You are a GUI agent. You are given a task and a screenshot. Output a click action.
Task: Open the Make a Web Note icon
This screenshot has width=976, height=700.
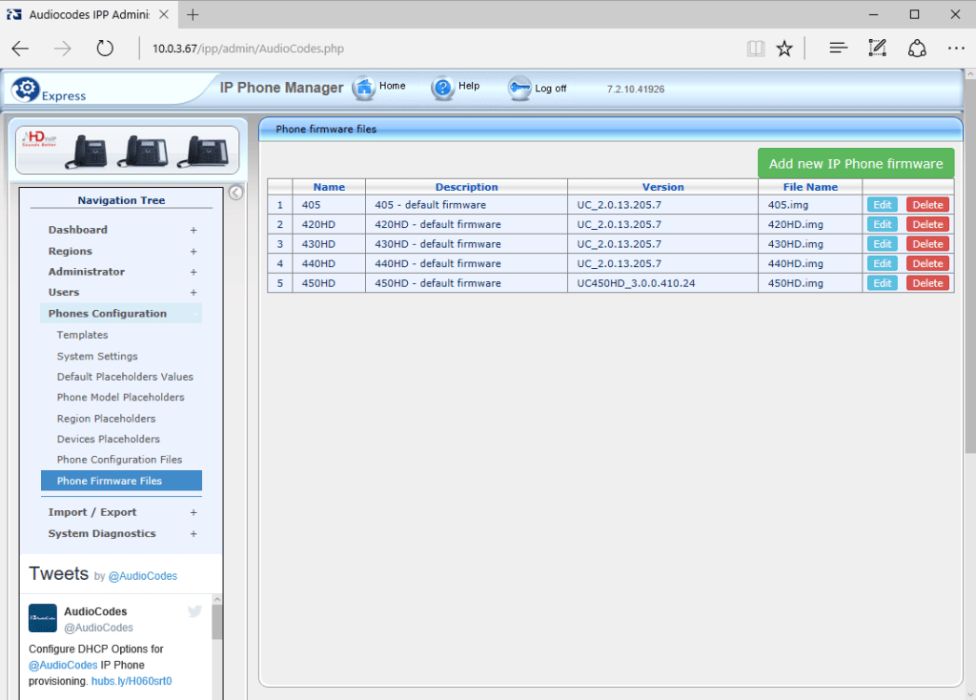(x=877, y=48)
